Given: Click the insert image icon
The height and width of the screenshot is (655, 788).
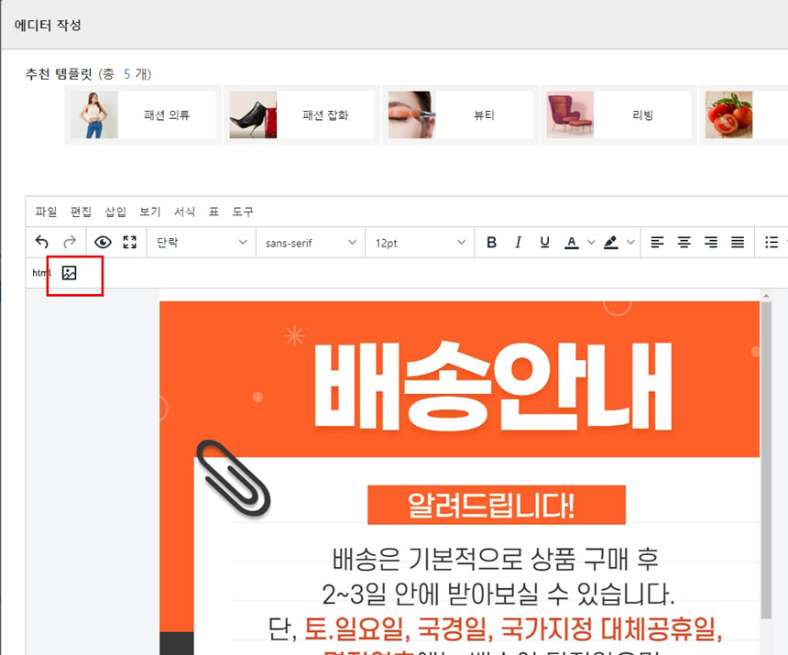Looking at the screenshot, I should point(69,273).
